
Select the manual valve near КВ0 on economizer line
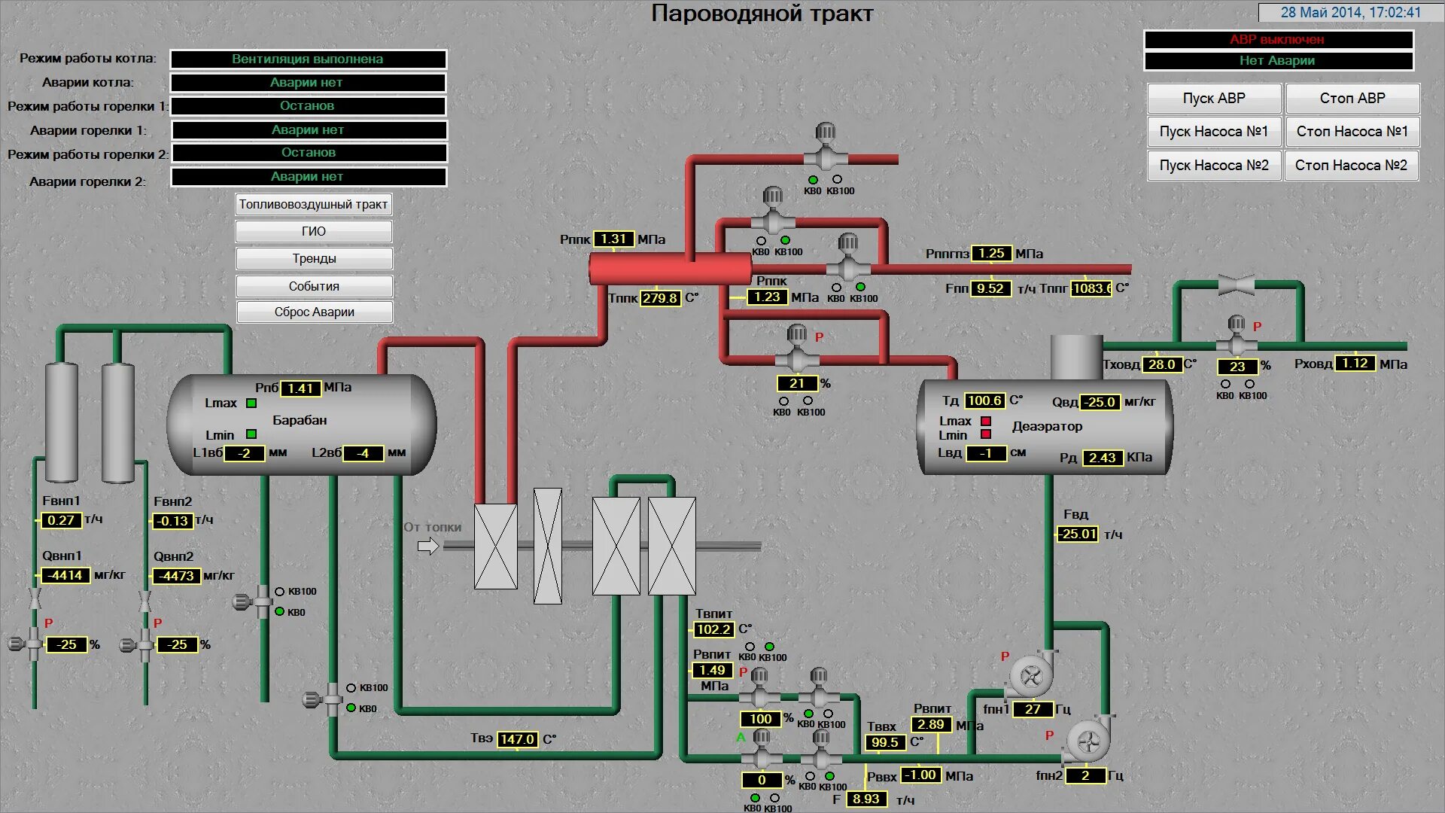333,700
